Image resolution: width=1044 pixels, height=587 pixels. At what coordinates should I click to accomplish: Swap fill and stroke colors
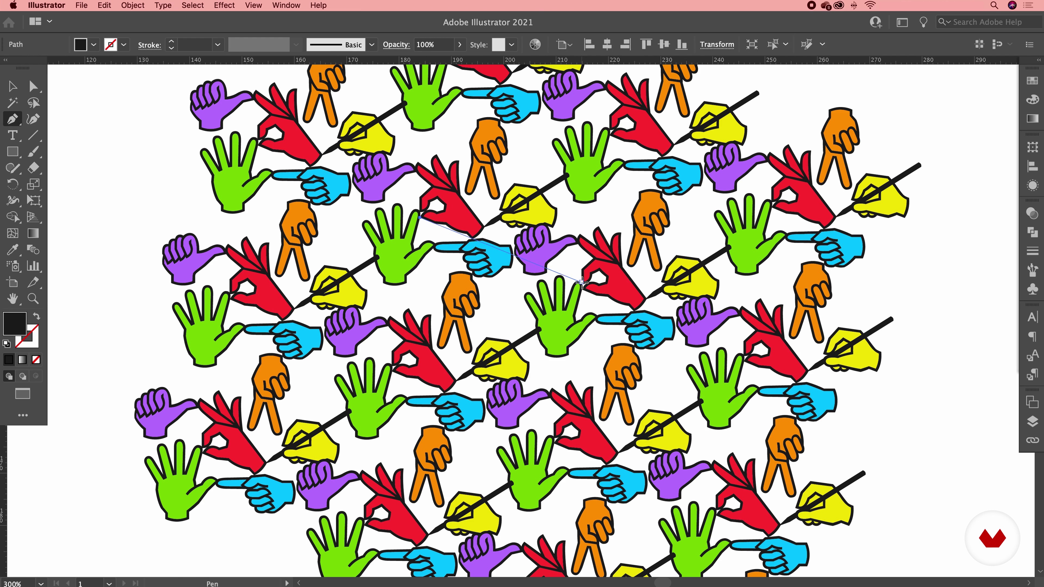(x=36, y=316)
